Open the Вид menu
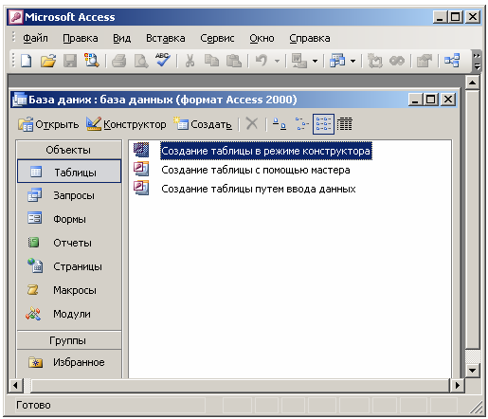The width and height of the screenshot is (488, 419). pos(122,38)
